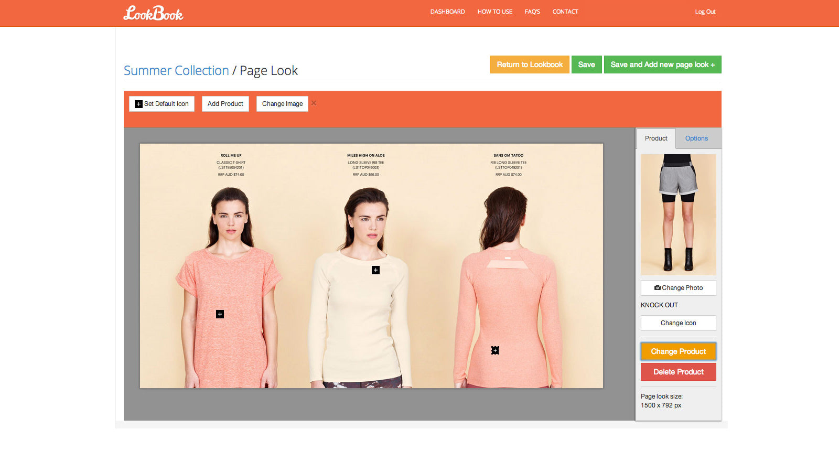Switch to the Options tab
This screenshot has width=839, height=472.
click(696, 138)
